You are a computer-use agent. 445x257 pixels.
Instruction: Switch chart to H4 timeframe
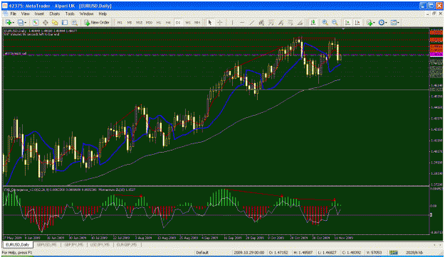click(168, 22)
